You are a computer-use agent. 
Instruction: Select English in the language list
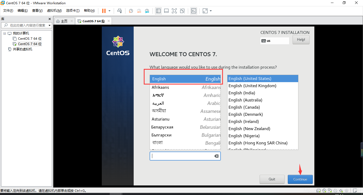click(185, 79)
